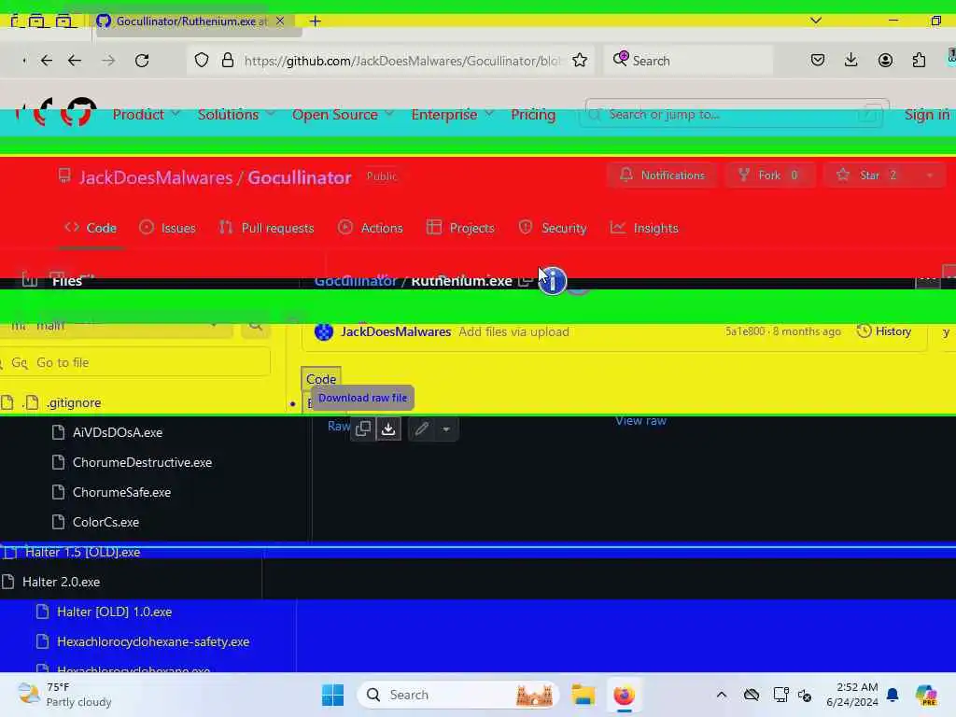Screen dimensions: 956x717
Task: Open the Issues tab
Action: (x=168, y=228)
